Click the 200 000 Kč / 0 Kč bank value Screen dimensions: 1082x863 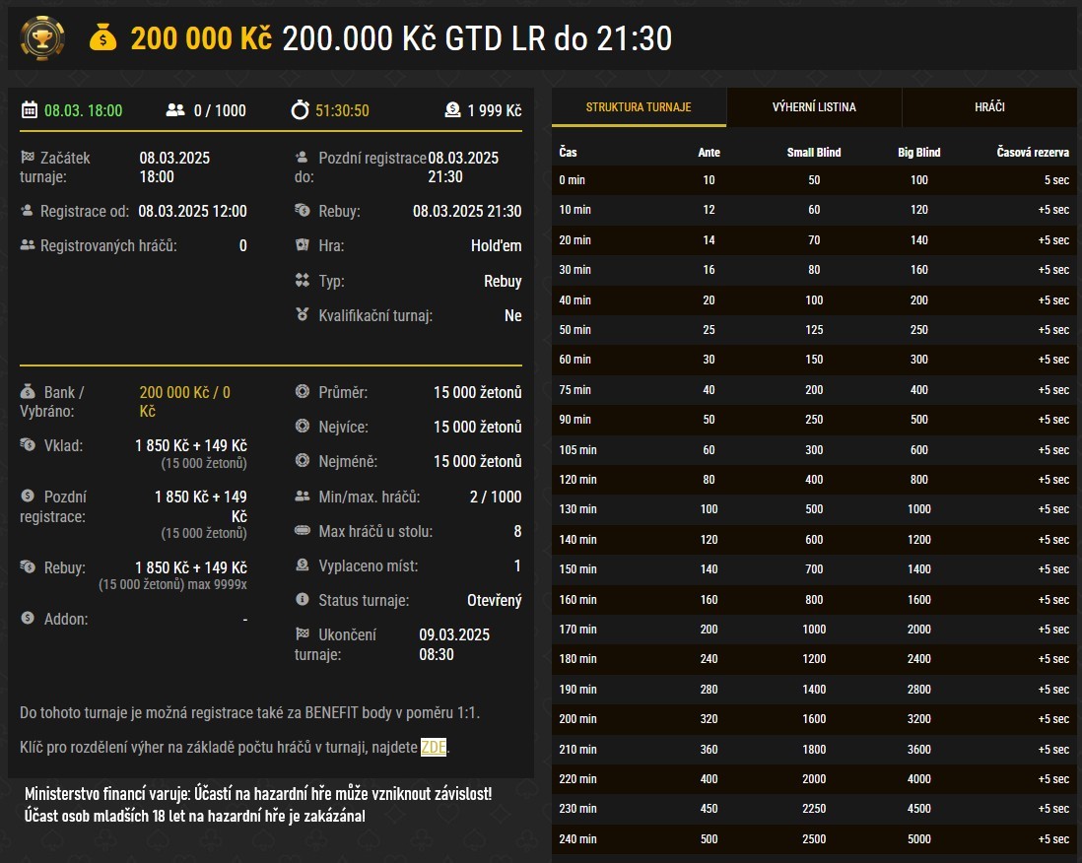[x=185, y=402]
